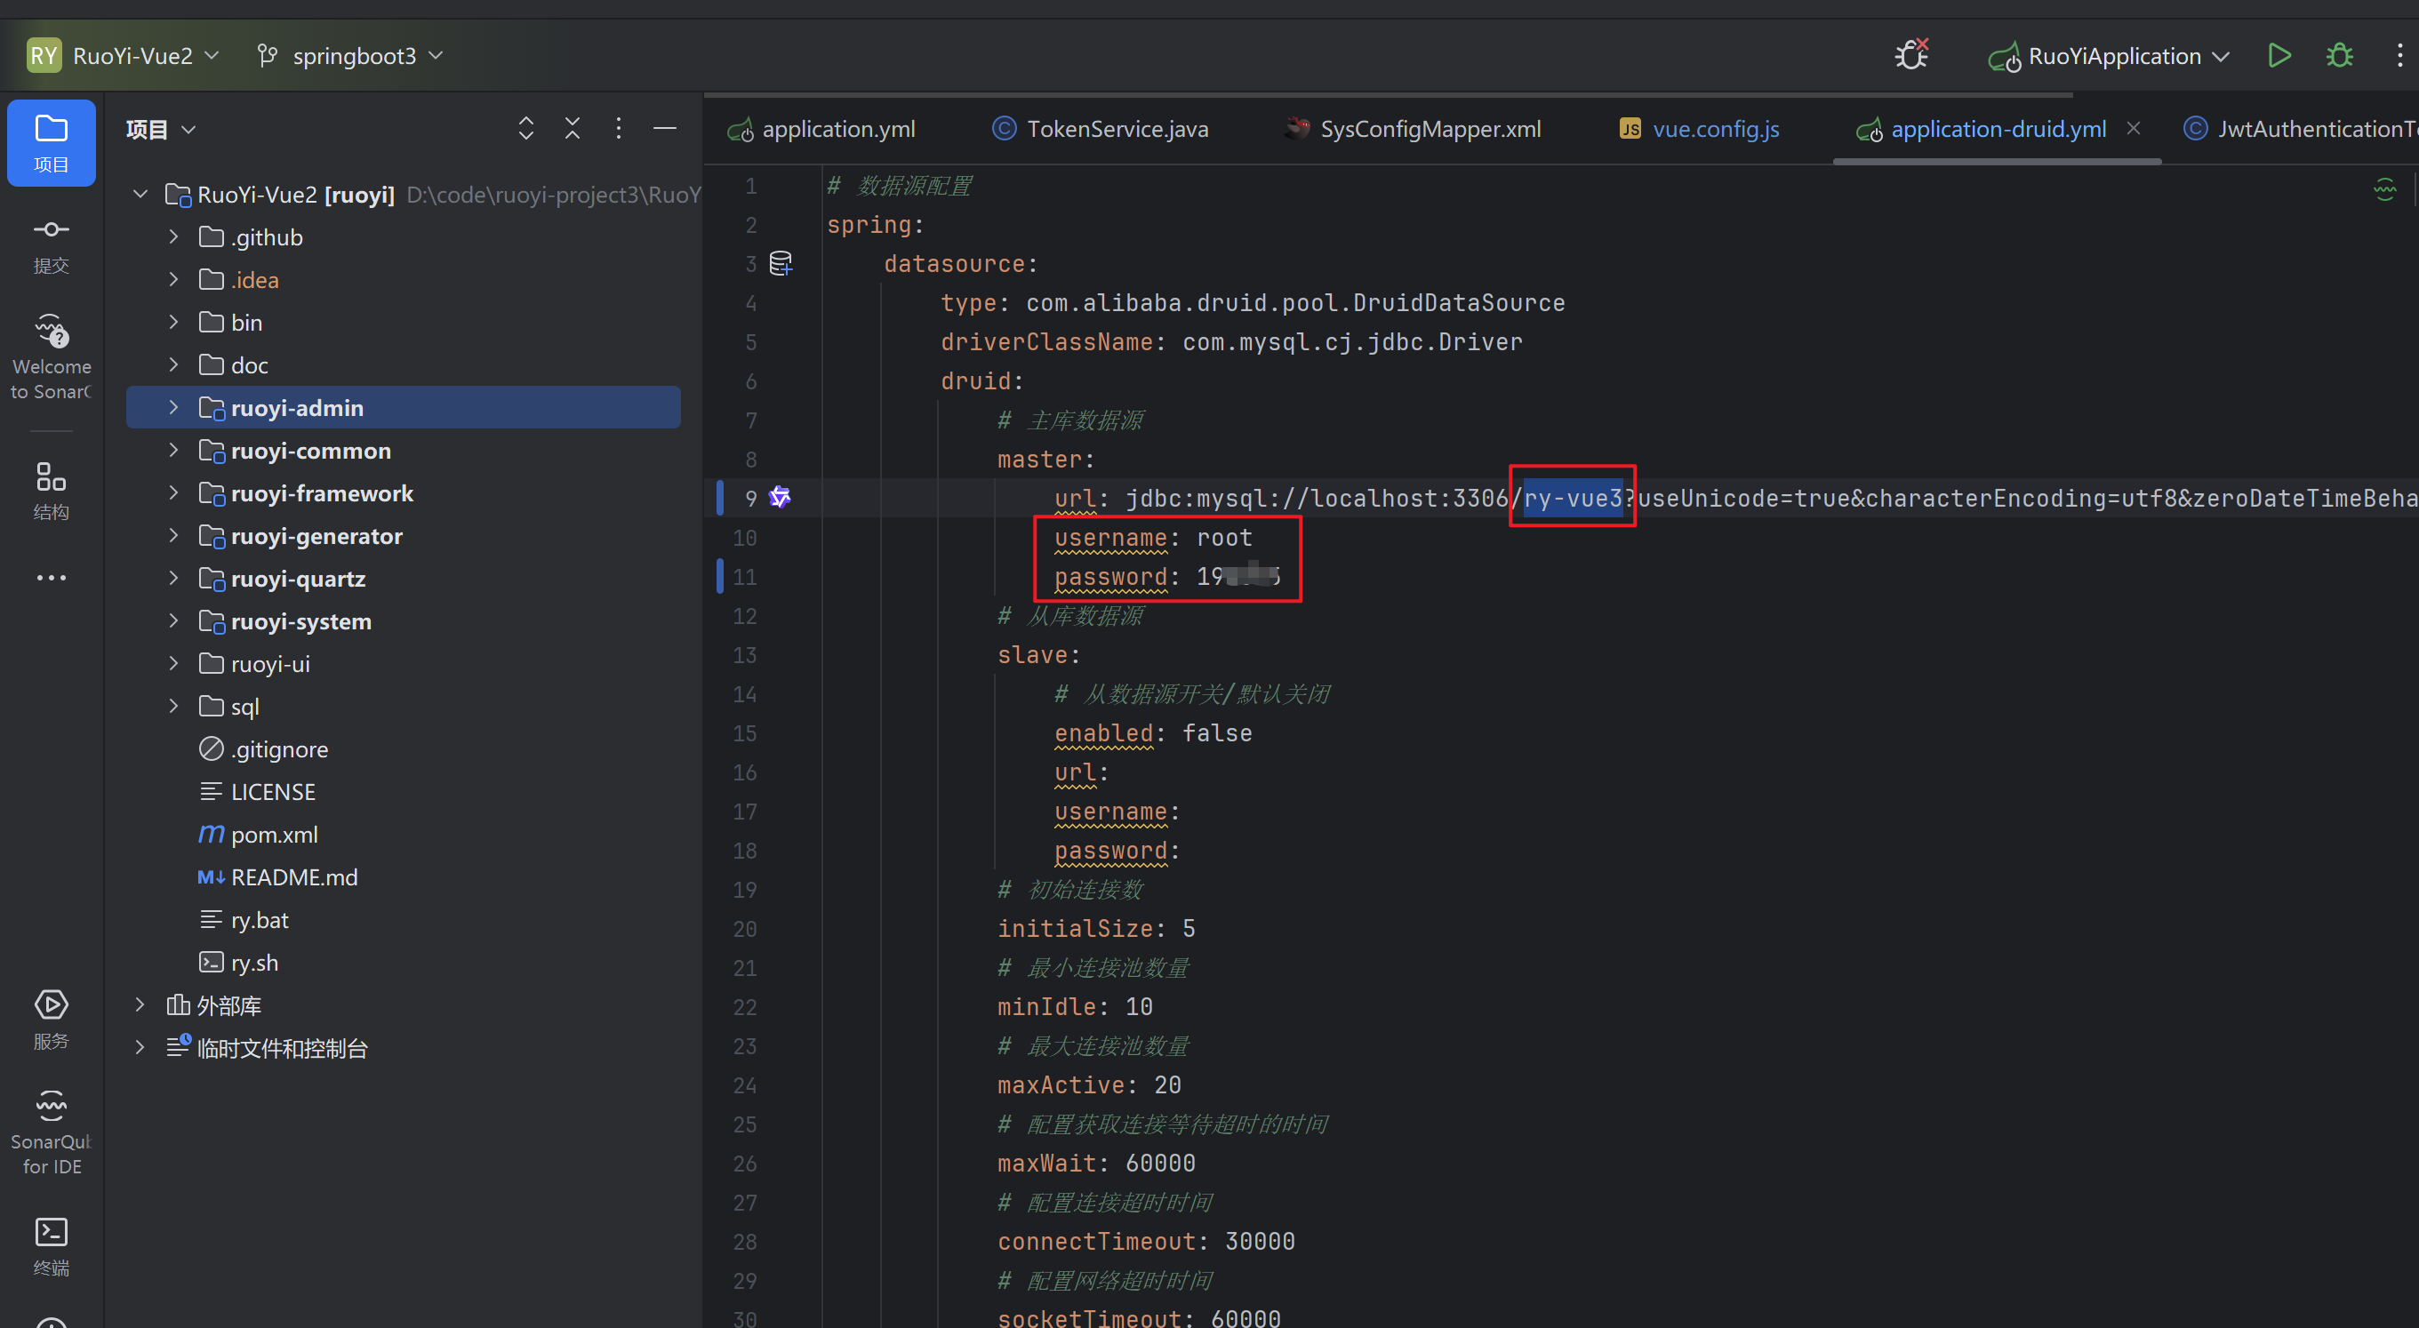
Task: Expand all in project panel header
Action: coord(526,129)
